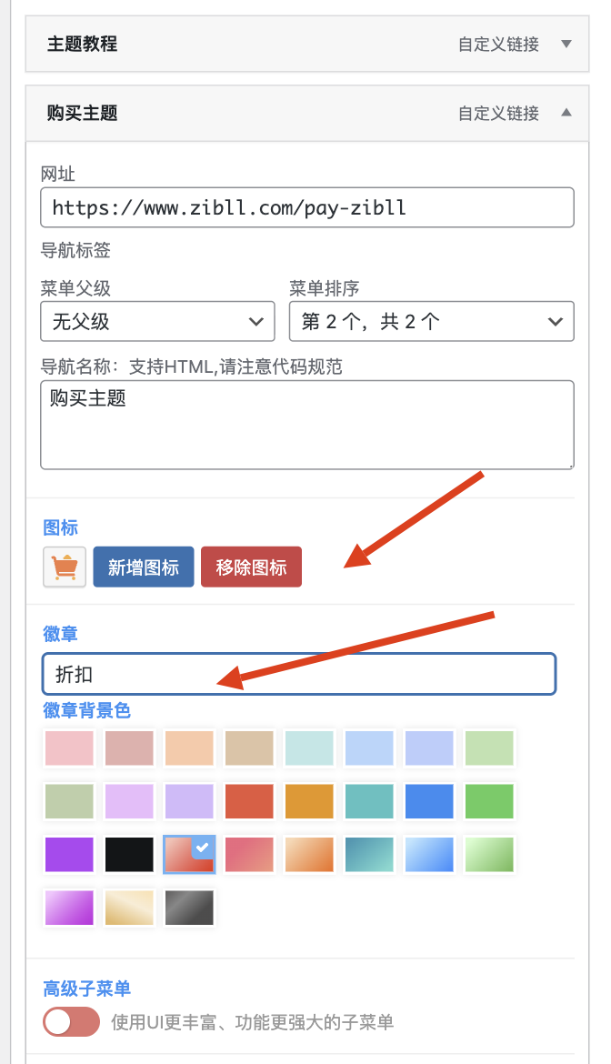611x1064 pixels.
Task: Click the shopping cart icon
Action: click(64, 567)
